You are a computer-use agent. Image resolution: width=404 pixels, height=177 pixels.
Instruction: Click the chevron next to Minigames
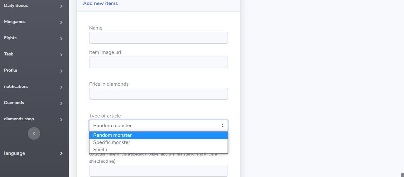(61, 22)
